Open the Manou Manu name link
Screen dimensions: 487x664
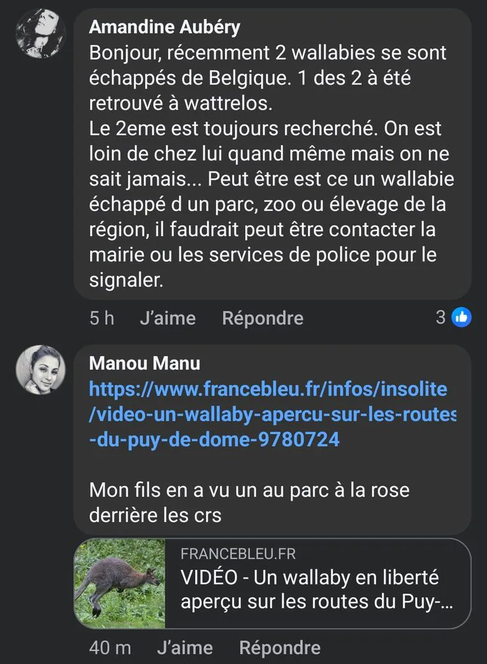(145, 363)
